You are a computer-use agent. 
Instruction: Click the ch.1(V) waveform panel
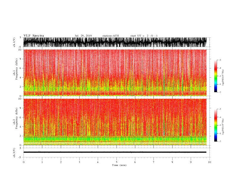click(x=115, y=42)
